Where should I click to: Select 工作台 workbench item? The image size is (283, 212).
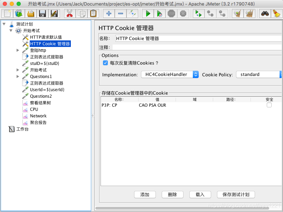click(x=22, y=129)
